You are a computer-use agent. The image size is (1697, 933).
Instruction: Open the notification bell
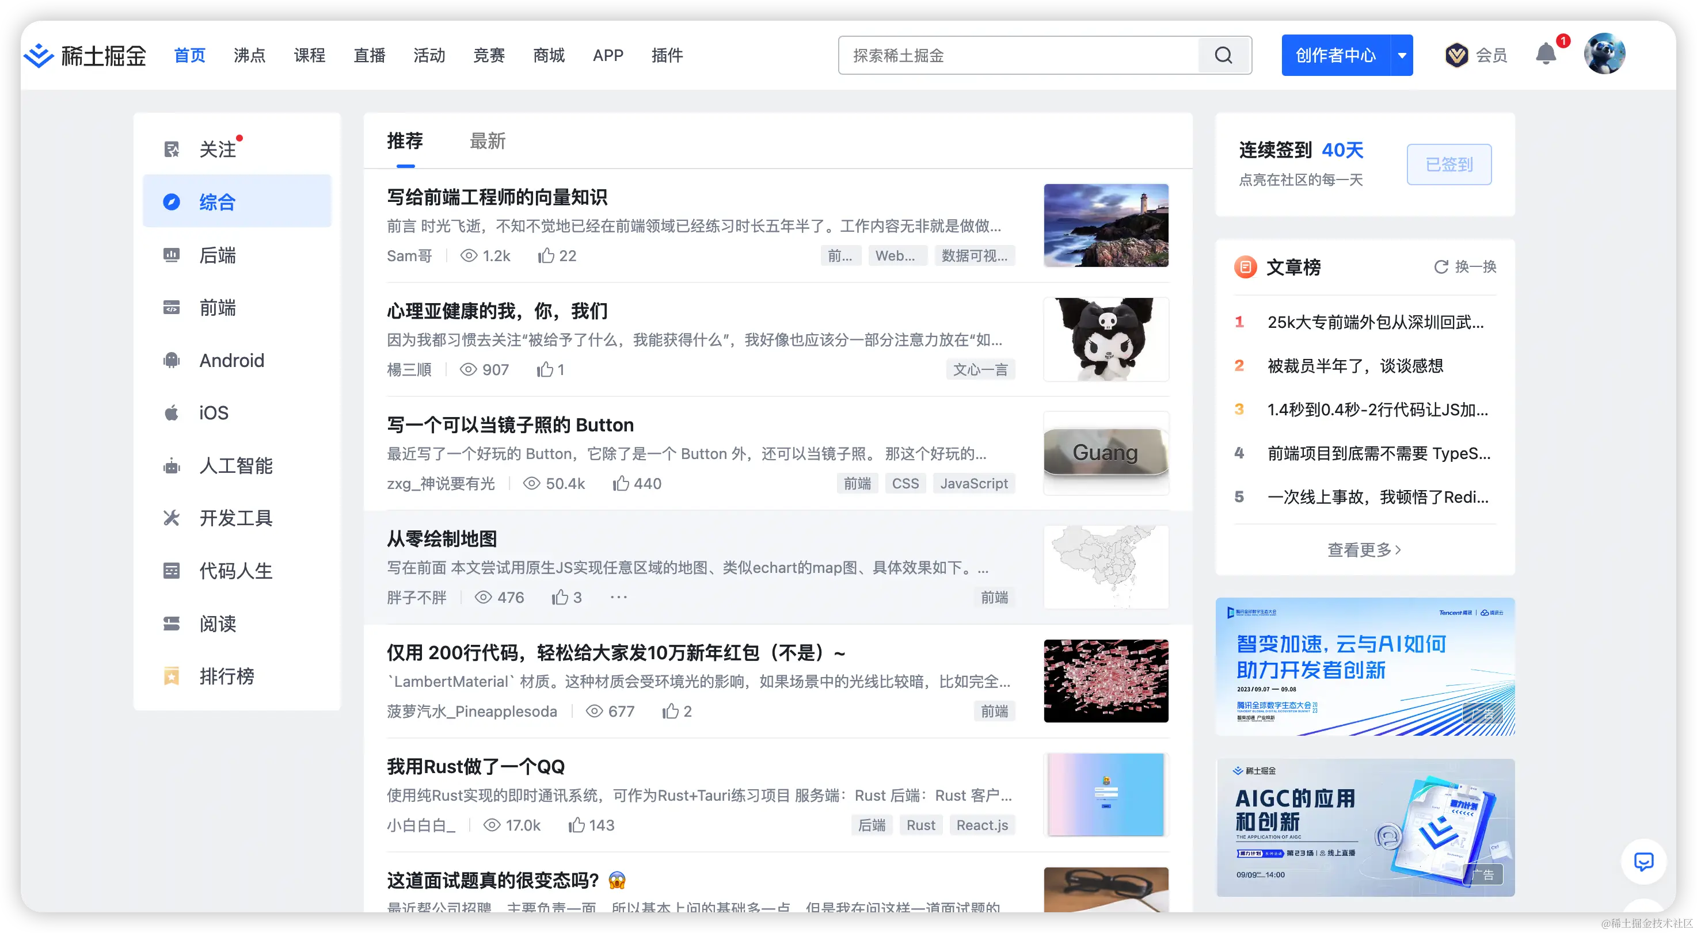point(1545,54)
